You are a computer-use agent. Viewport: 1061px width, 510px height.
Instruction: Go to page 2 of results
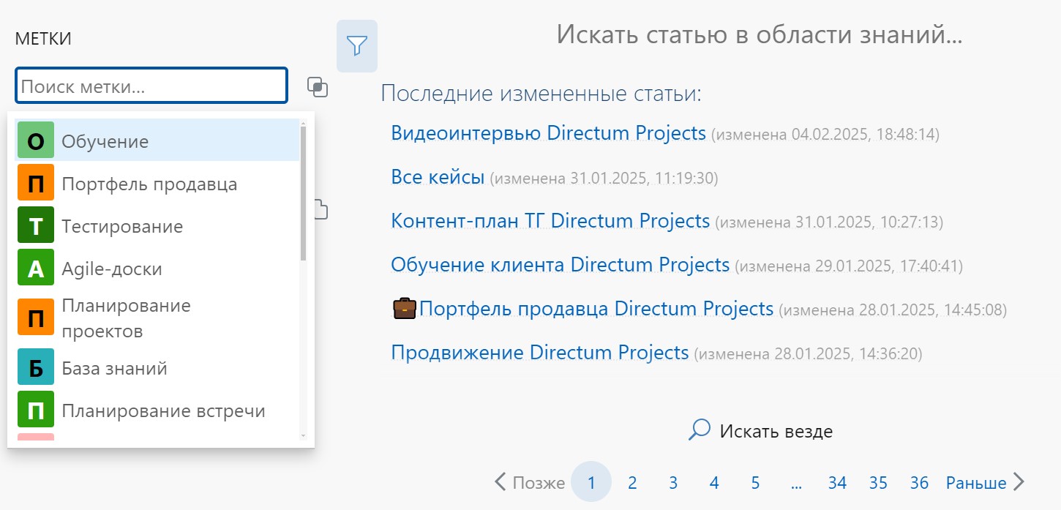(x=632, y=482)
